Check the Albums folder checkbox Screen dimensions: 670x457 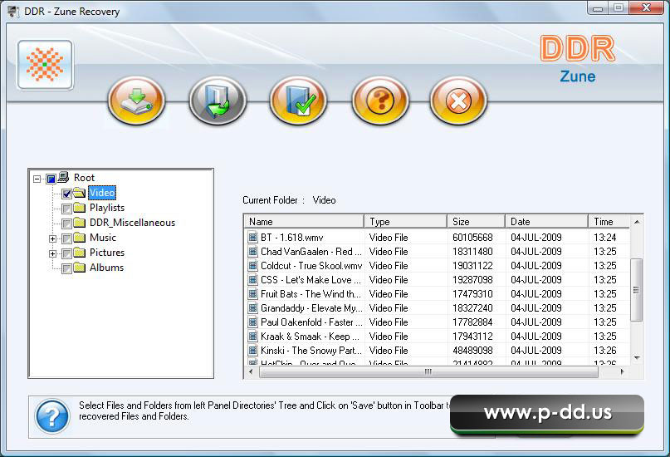tap(66, 268)
